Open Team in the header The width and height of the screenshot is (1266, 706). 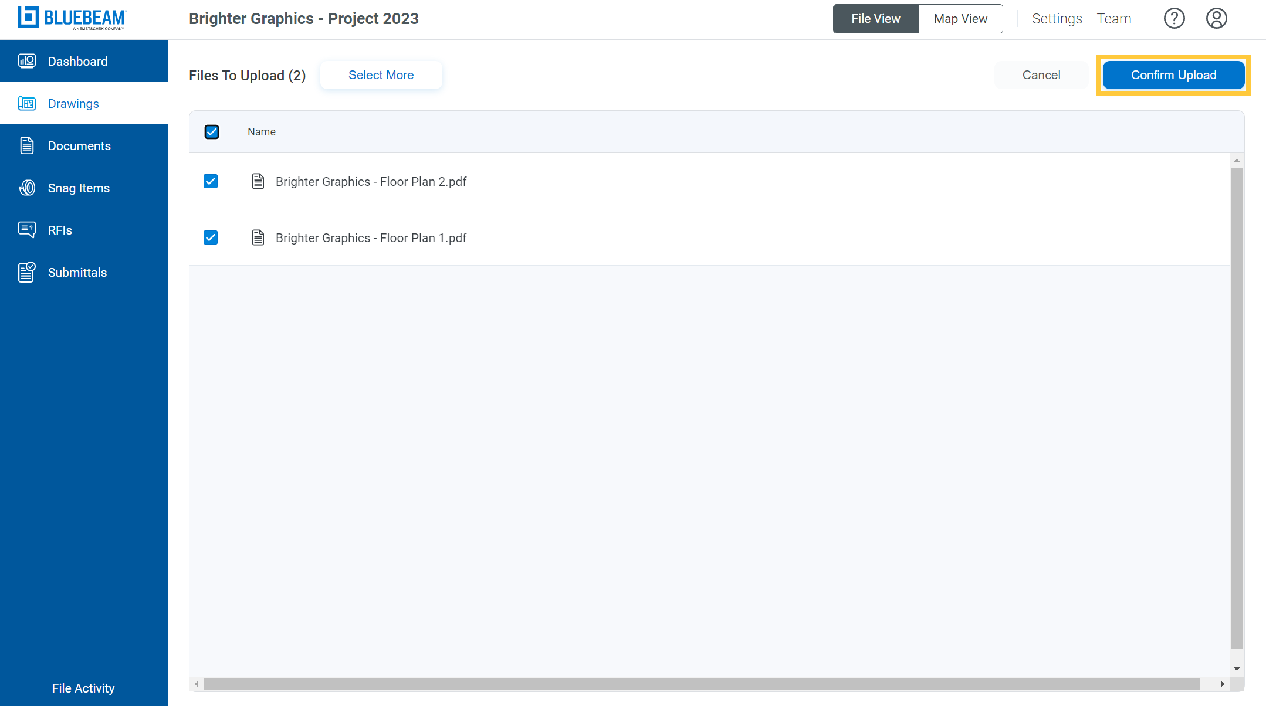point(1114,19)
